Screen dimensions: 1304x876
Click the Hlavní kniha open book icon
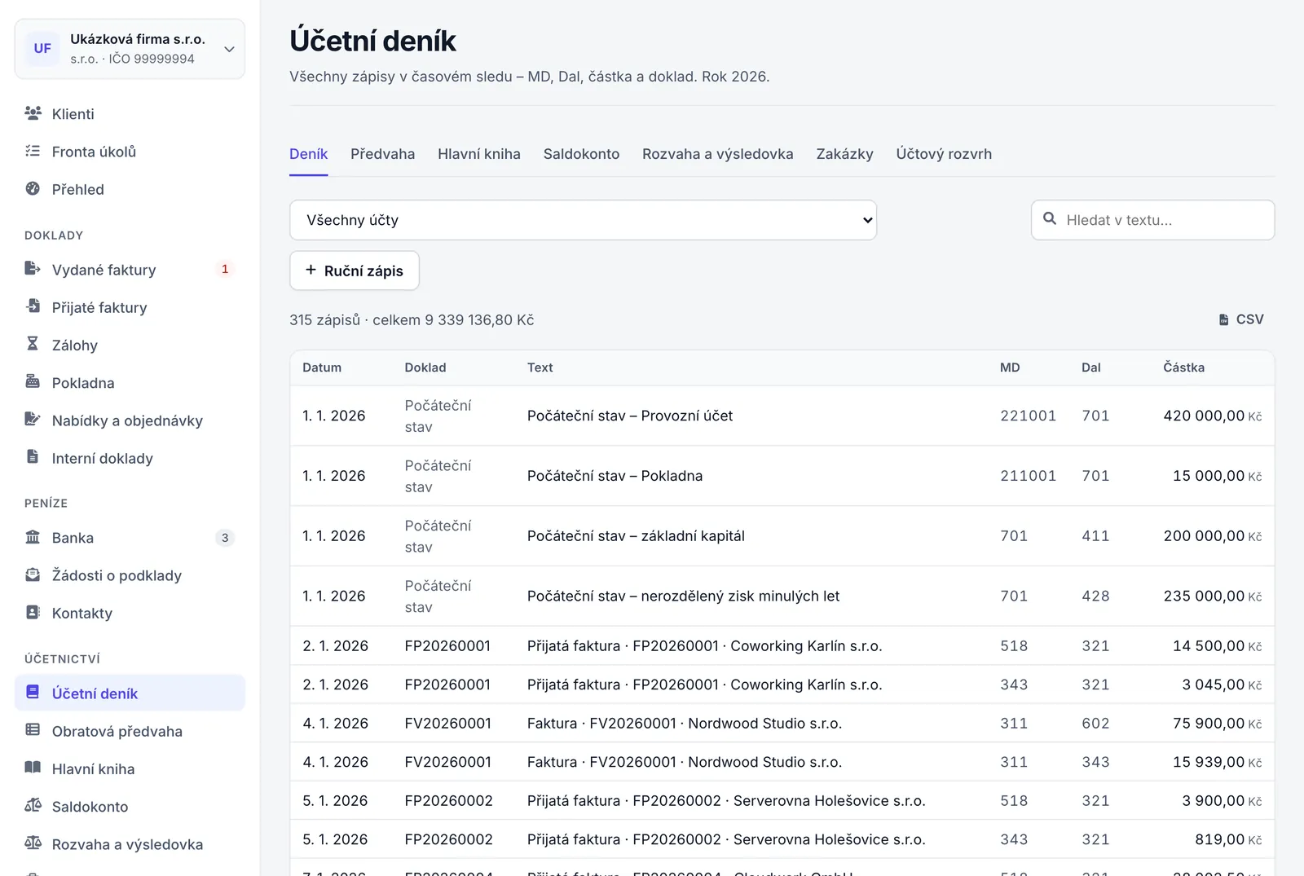33,767
